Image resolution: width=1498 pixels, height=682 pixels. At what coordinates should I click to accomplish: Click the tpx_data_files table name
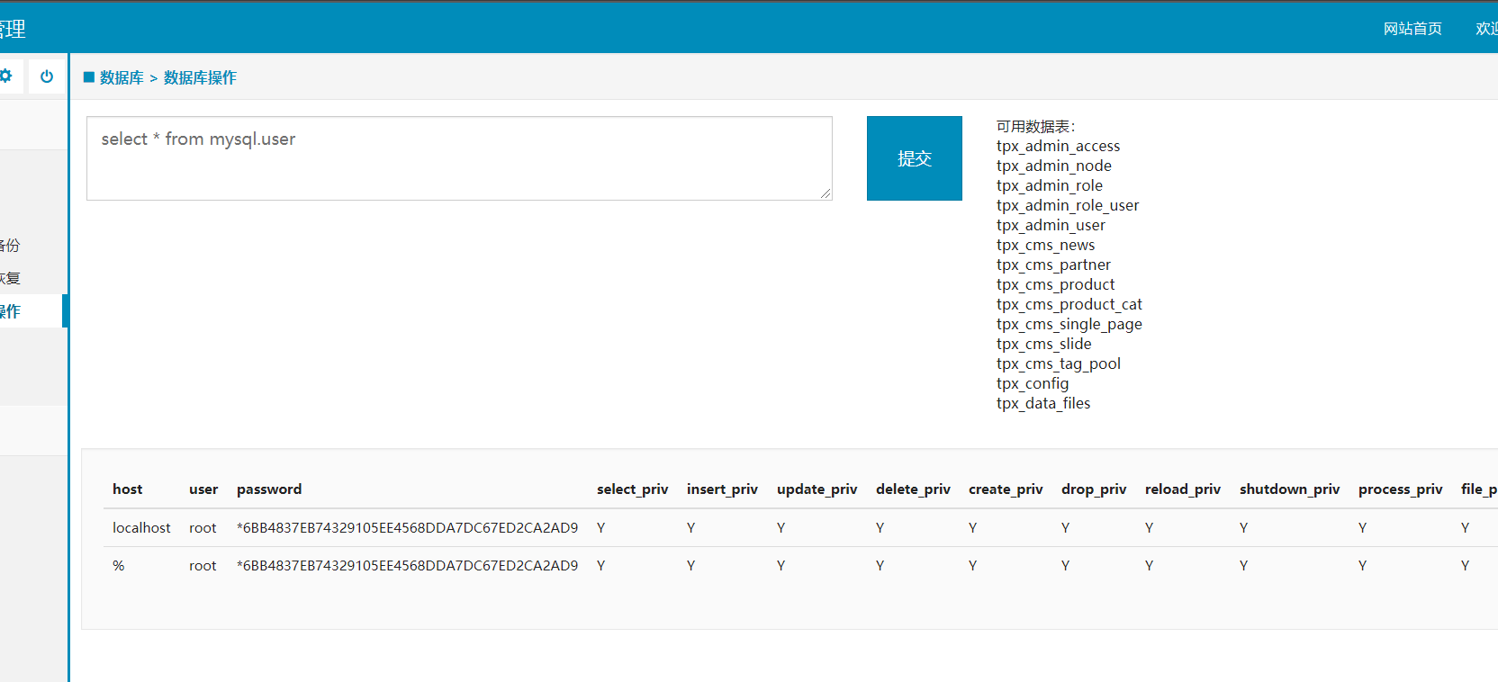(1043, 403)
